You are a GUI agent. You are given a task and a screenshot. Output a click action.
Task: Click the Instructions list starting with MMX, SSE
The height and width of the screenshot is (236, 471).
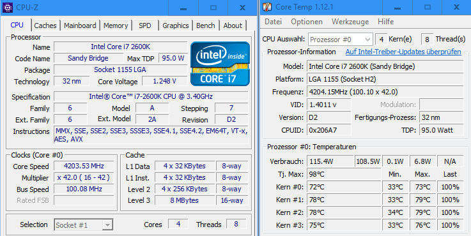tap(151, 135)
